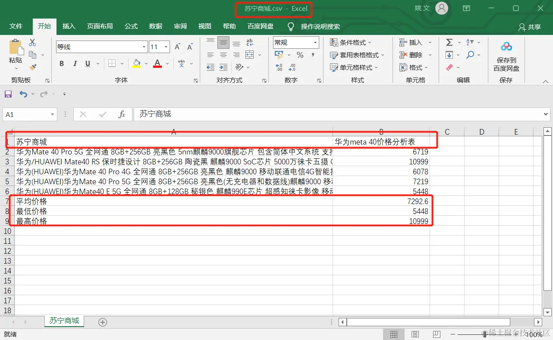Toggle bold formatting
Screen dimensions: 553x340
62,63
